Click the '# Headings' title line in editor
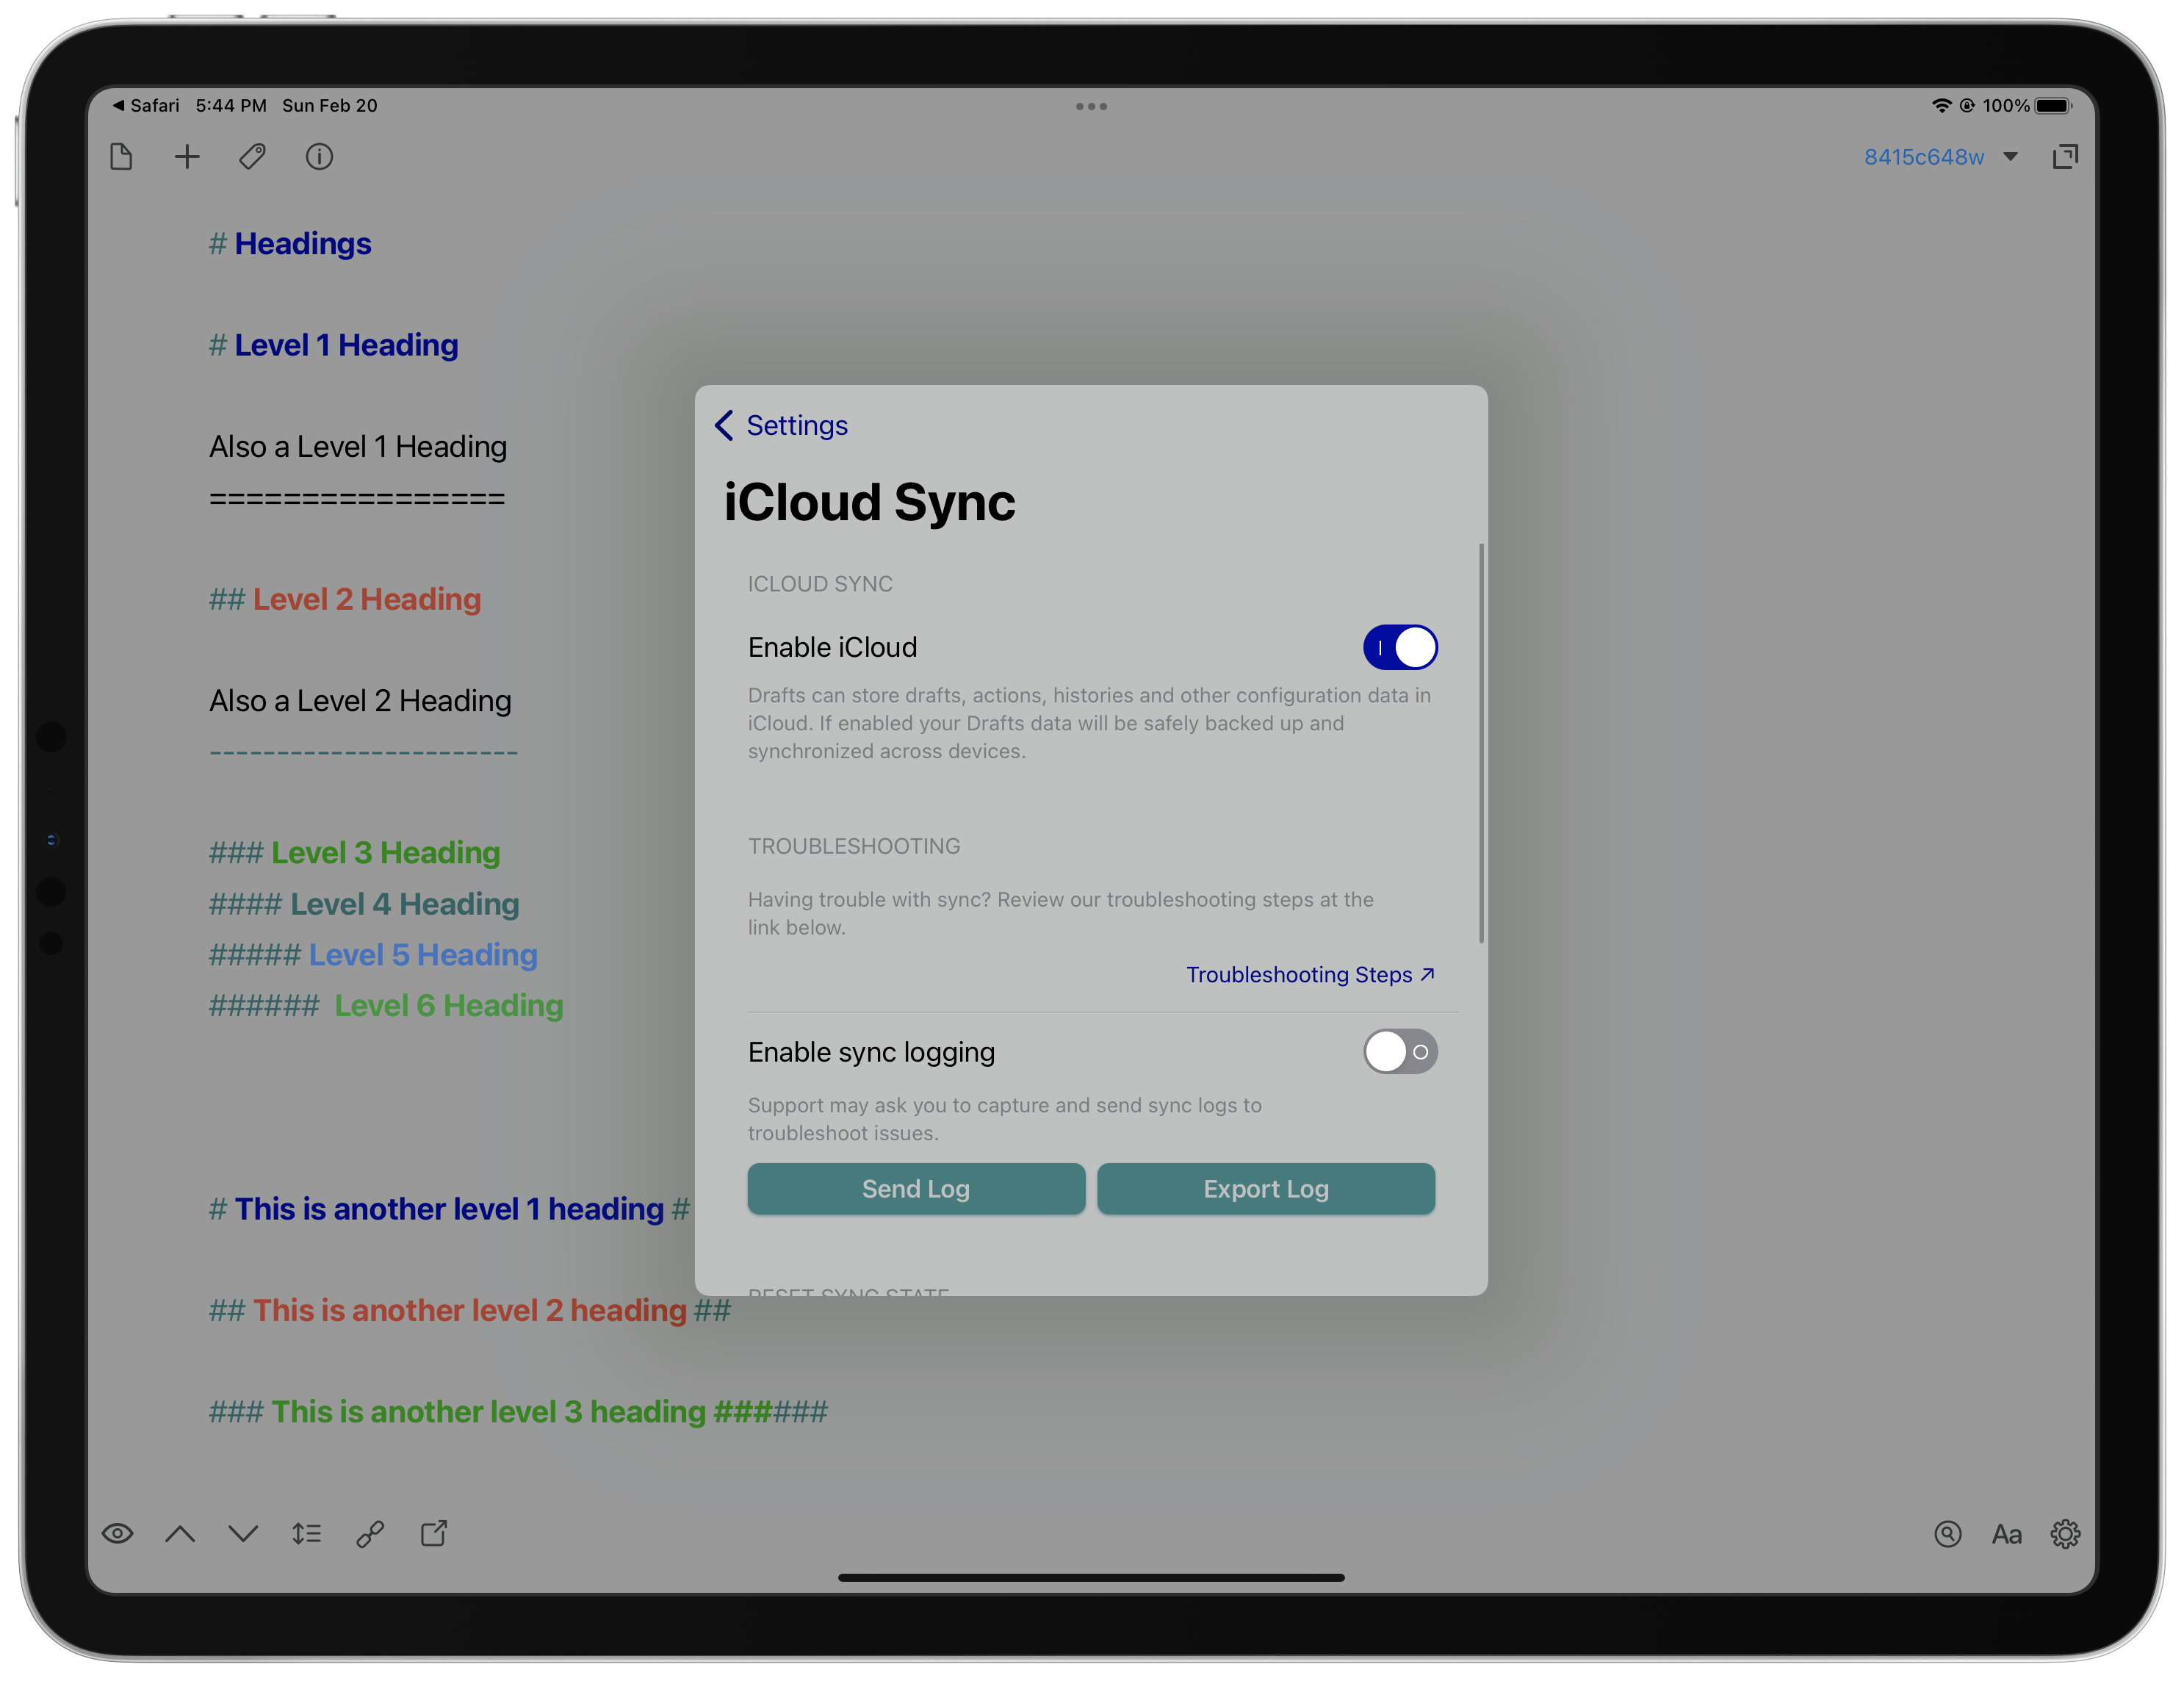2184x1681 pixels. pyautogui.click(x=290, y=244)
